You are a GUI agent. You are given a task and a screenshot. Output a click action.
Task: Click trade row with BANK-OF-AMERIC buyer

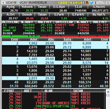tap(53, 103)
